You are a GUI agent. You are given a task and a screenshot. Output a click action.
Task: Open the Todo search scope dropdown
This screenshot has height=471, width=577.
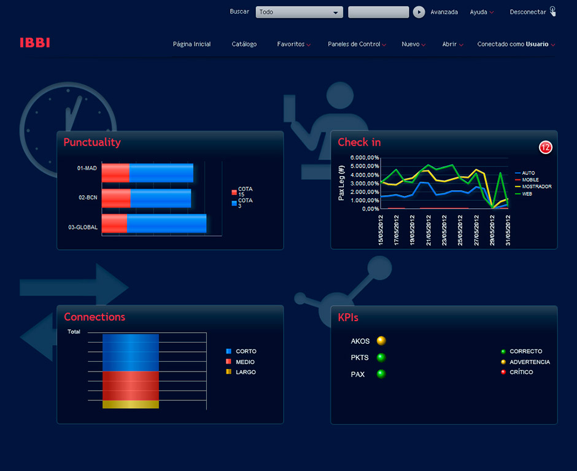pos(299,12)
